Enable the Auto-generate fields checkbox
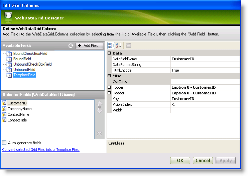 pyautogui.click(x=4, y=143)
